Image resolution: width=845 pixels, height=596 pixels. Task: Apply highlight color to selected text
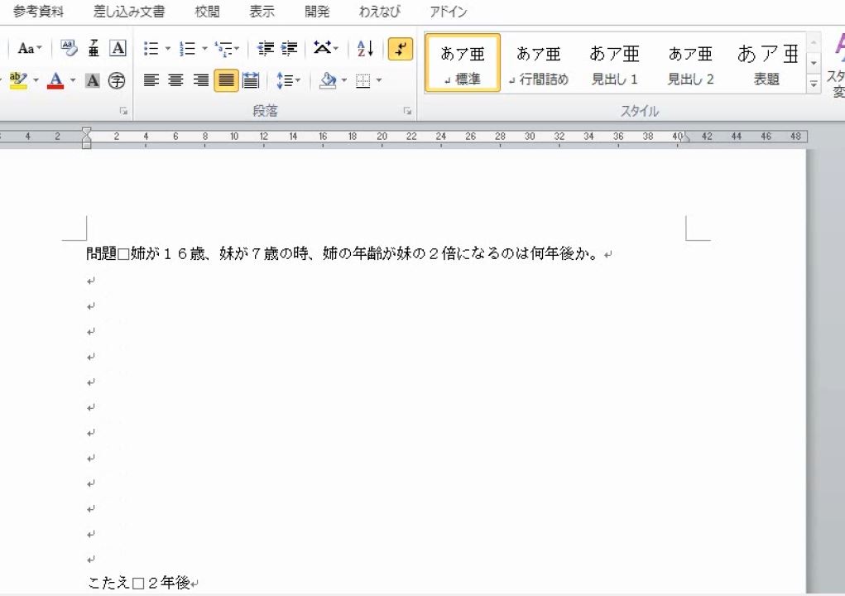coord(17,79)
